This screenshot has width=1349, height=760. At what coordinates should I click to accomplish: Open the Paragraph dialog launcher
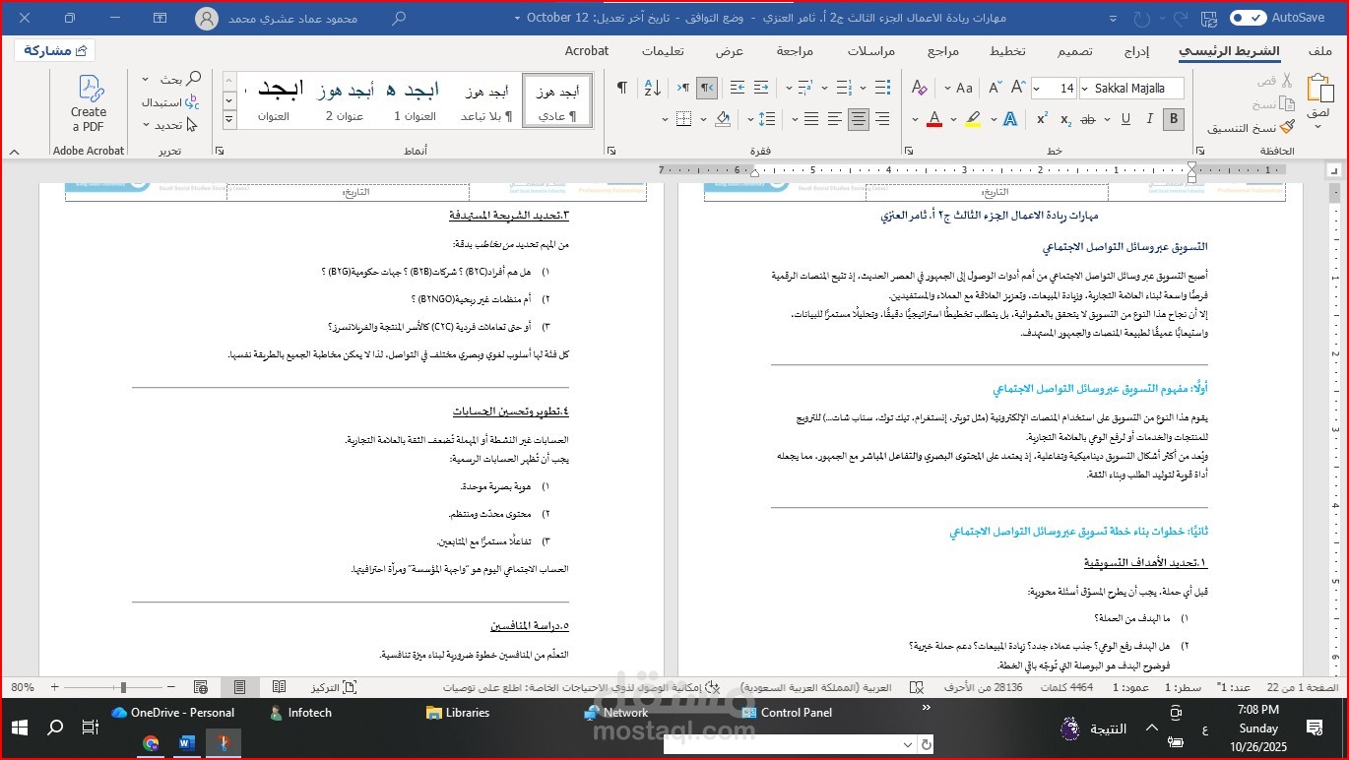[611, 151]
